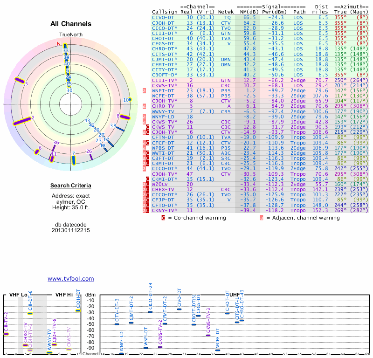
Task: Click the CIVO-DT signal bar in UHF chart
Action: pos(180,309)
